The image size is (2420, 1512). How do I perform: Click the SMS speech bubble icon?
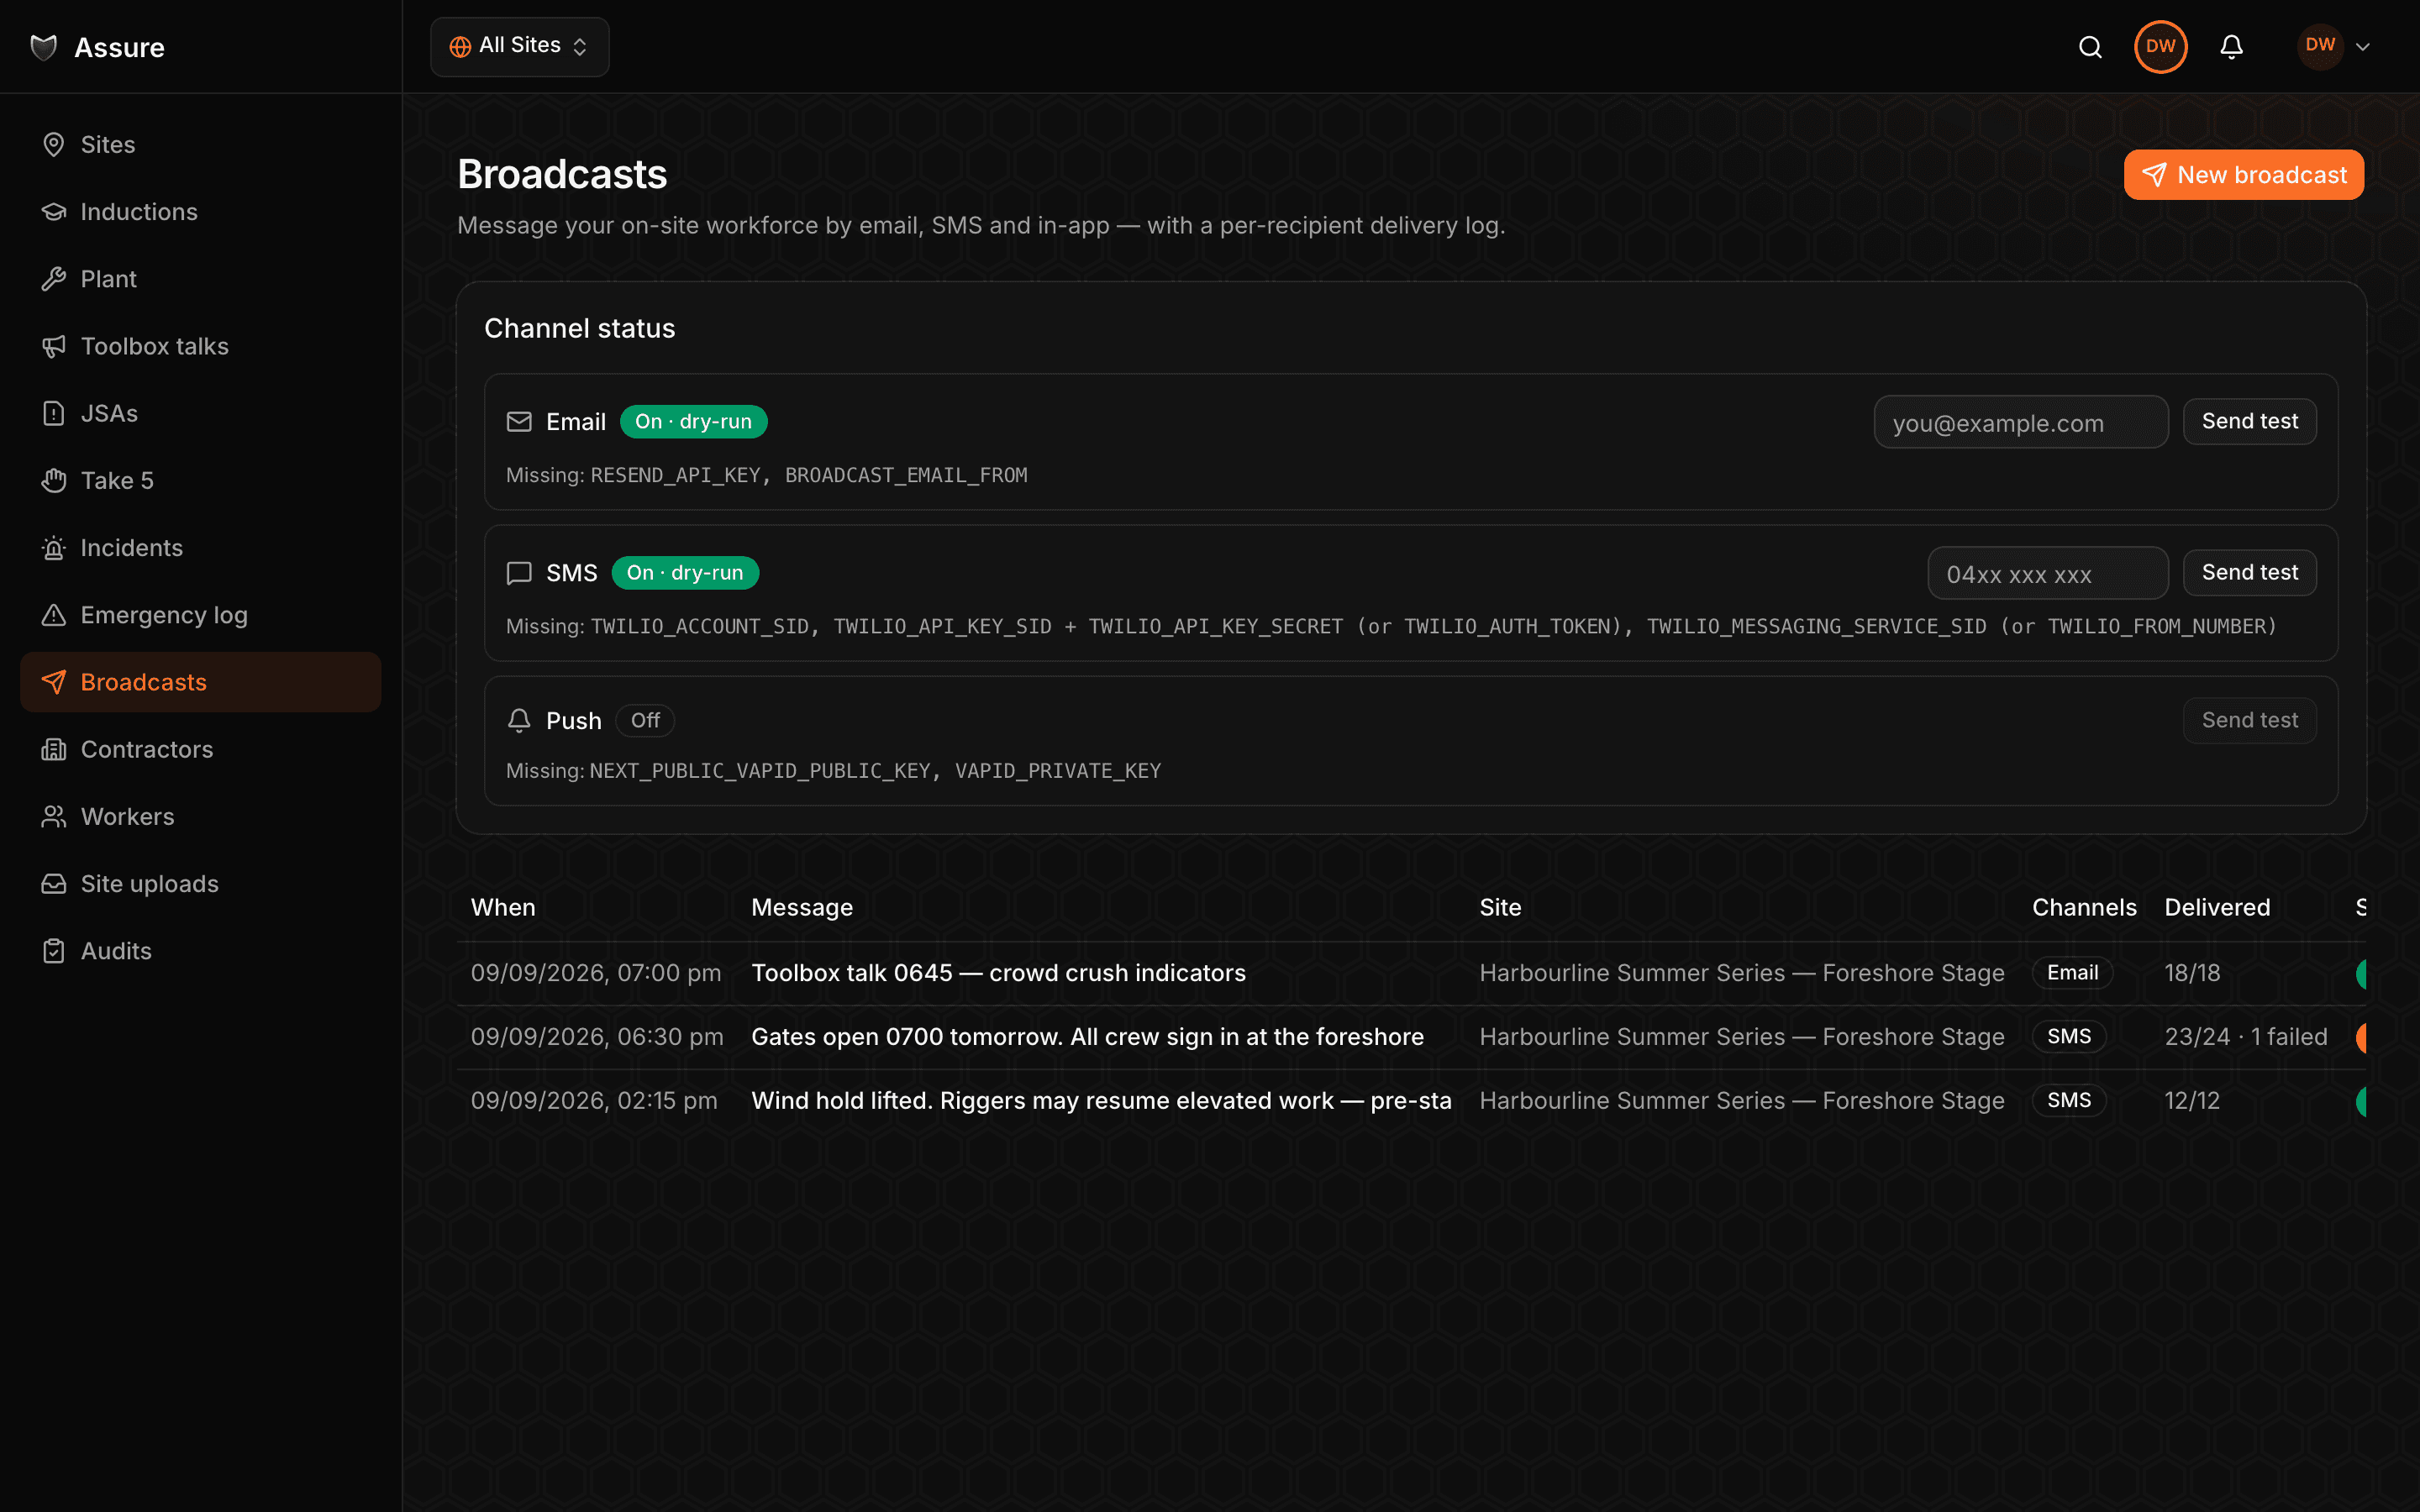point(519,573)
